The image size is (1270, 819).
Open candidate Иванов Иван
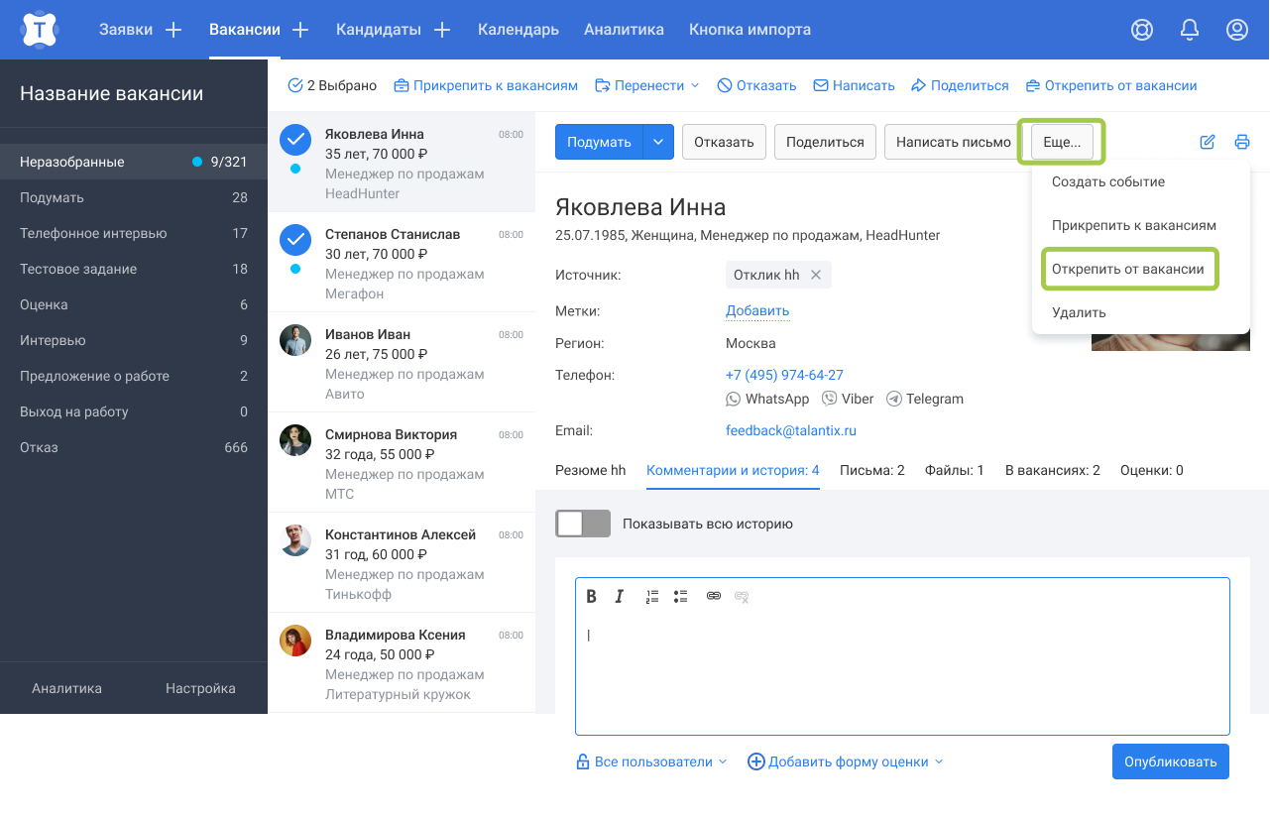[402, 363]
